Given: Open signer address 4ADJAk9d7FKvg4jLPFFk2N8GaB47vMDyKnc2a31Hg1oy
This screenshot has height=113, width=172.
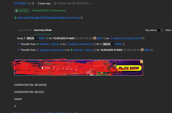Looking at the screenshot, I should [x=49, y=18].
